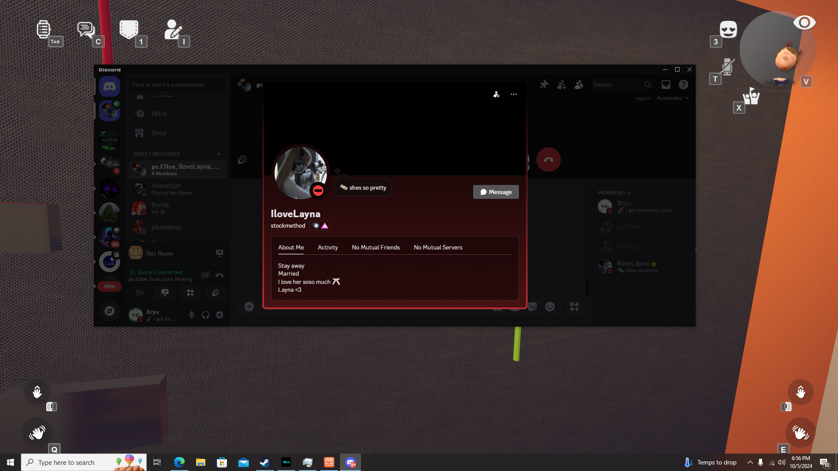Toggle headphone deafen in user panel

coord(206,315)
